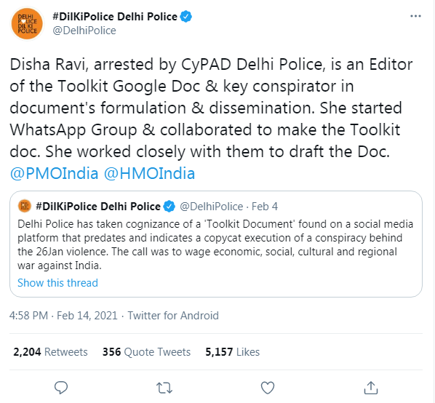Image resolution: width=435 pixels, height=403 pixels.
Task: View the 2,204 Retweets list
Action: click(50, 352)
